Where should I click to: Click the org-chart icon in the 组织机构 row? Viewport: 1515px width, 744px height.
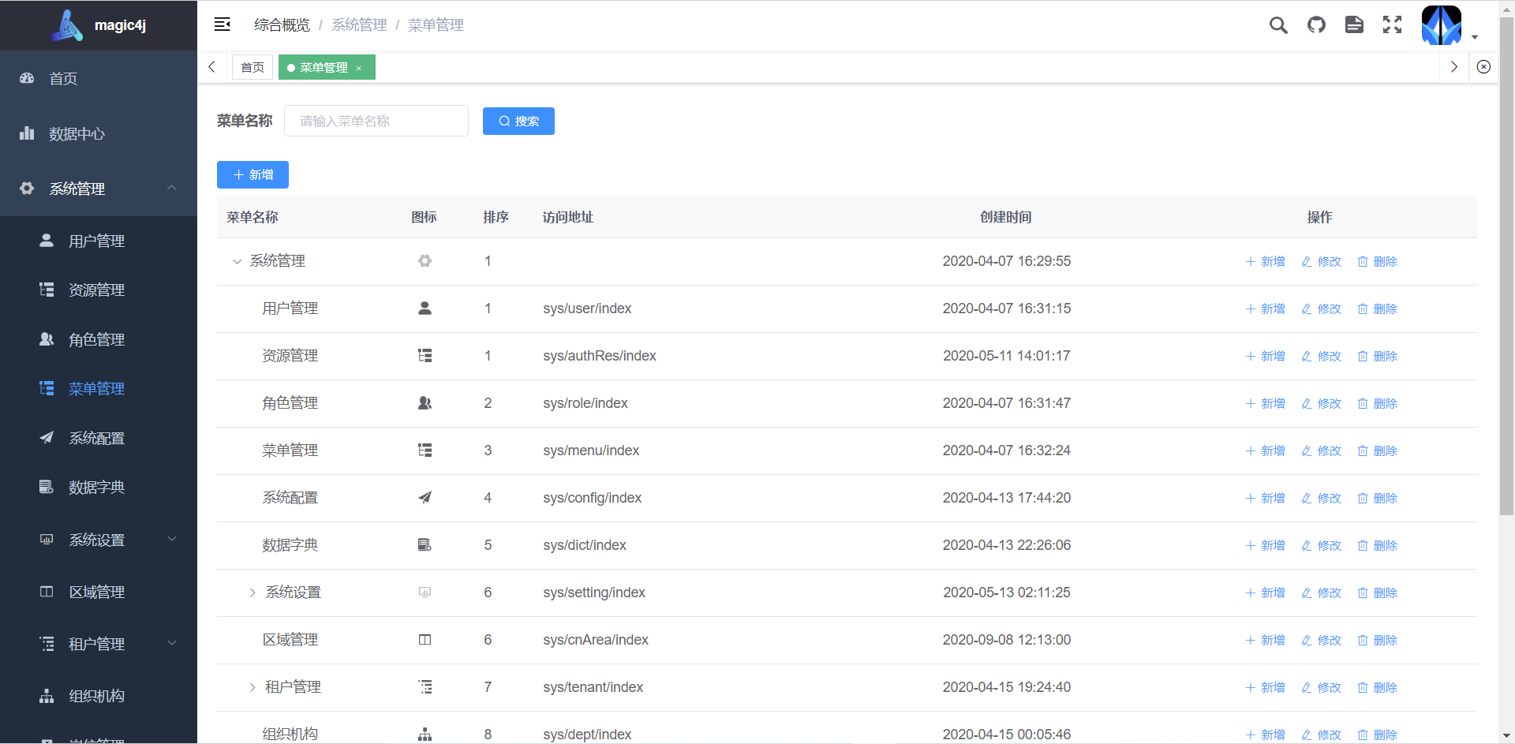click(425, 735)
